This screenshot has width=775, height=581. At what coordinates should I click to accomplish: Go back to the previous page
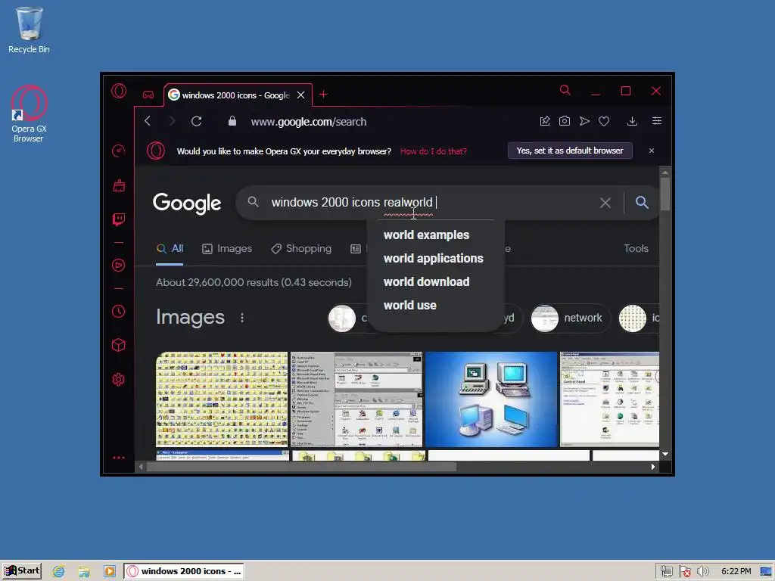pos(148,121)
